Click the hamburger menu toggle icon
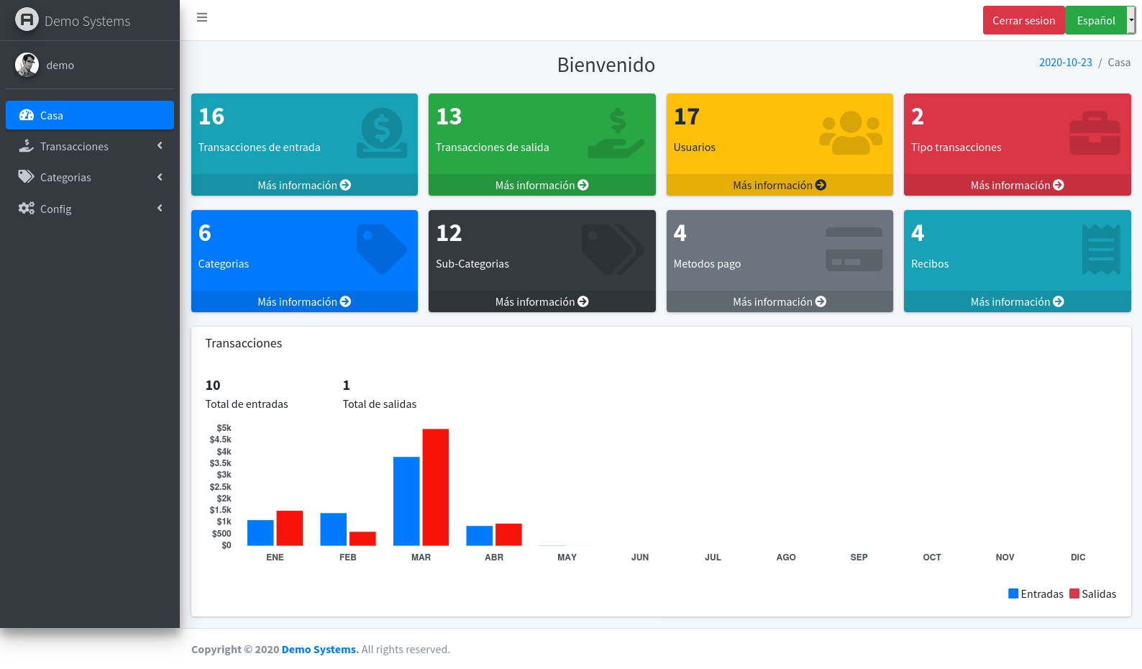Image resolution: width=1142 pixels, height=669 pixels. tap(202, 17)
